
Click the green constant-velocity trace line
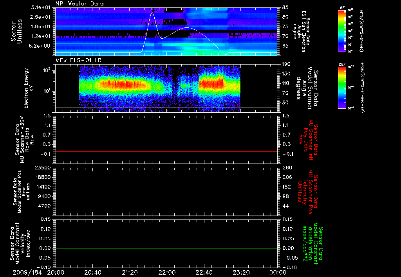[166, 248]
